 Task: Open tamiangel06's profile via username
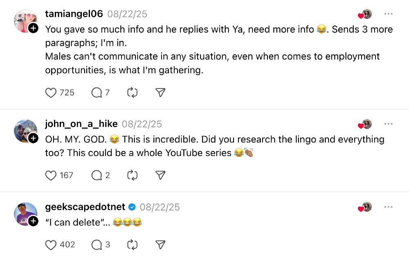(74, 14)
